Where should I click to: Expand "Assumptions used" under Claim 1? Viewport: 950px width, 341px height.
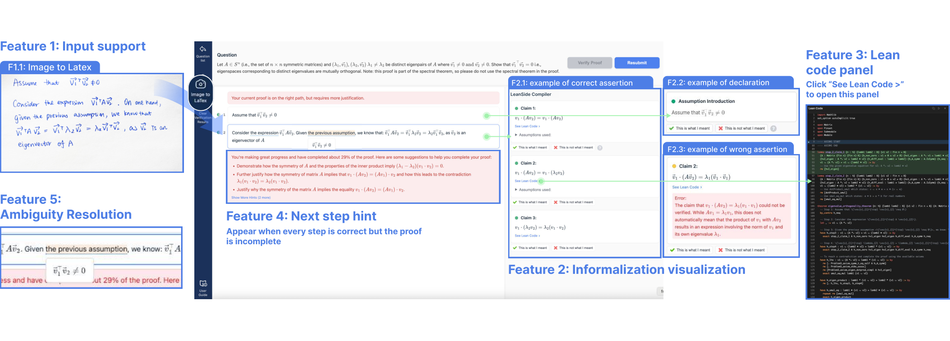(x=533, y=135)
